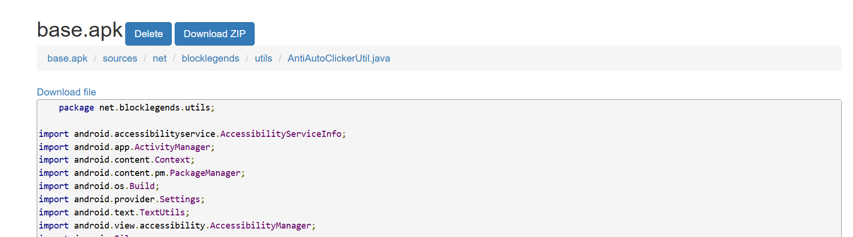The image size is (853, 237).
Task: Click the Download ZIP button
Action: 215,34
